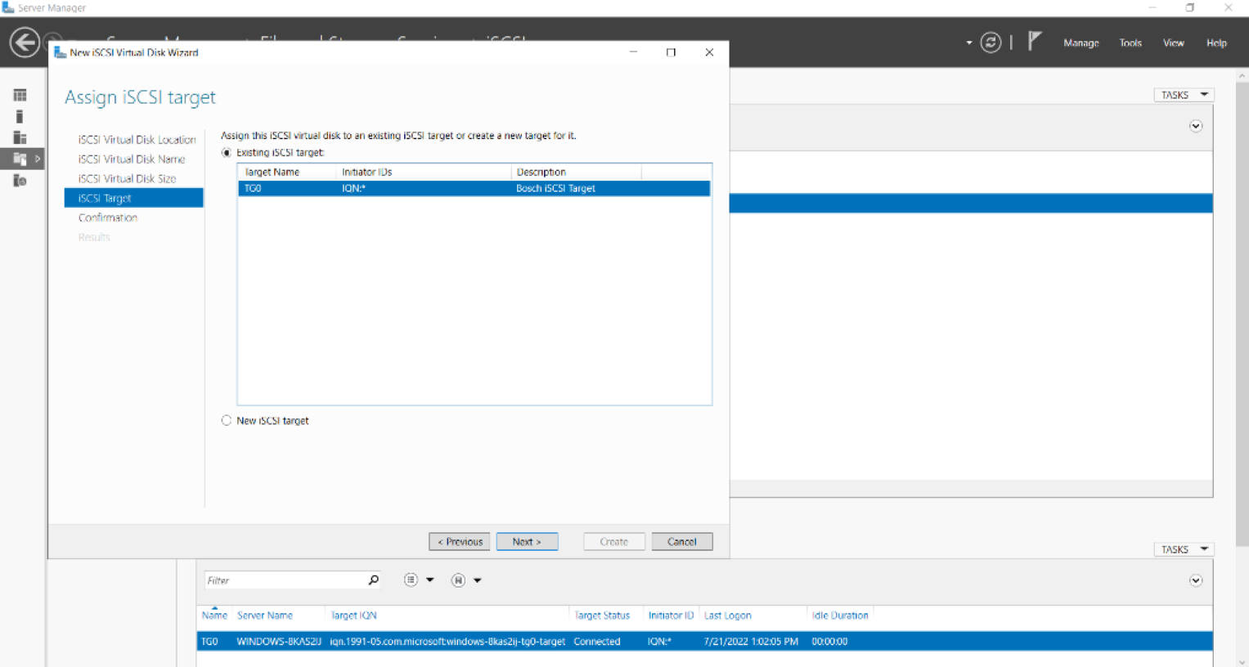Go to the iSCSI Virtual Disk Location step
The image size is (1249, 667).
tap(137, 140)
